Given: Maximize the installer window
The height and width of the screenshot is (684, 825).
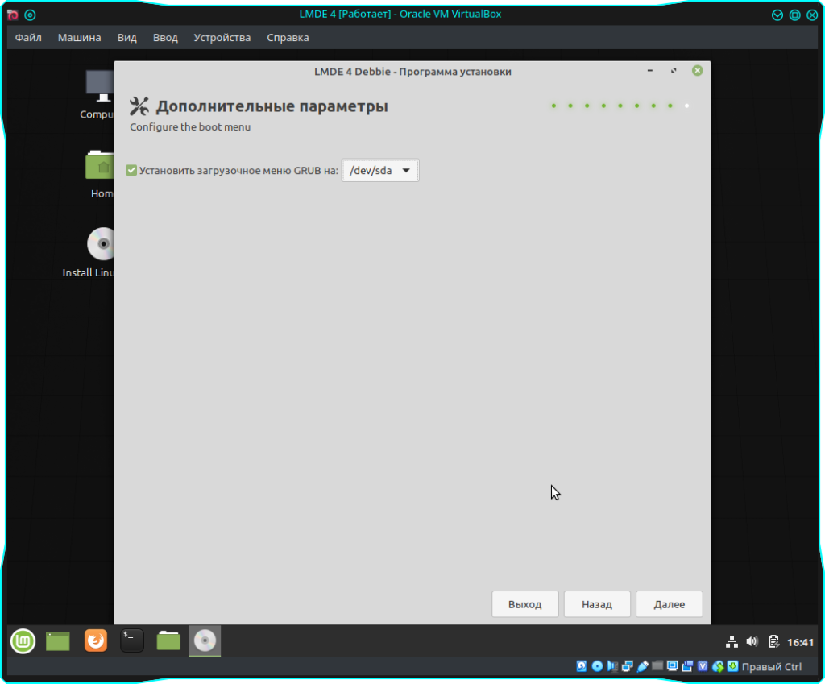Looking at the screenshot, I should click(x=674, y=71).
